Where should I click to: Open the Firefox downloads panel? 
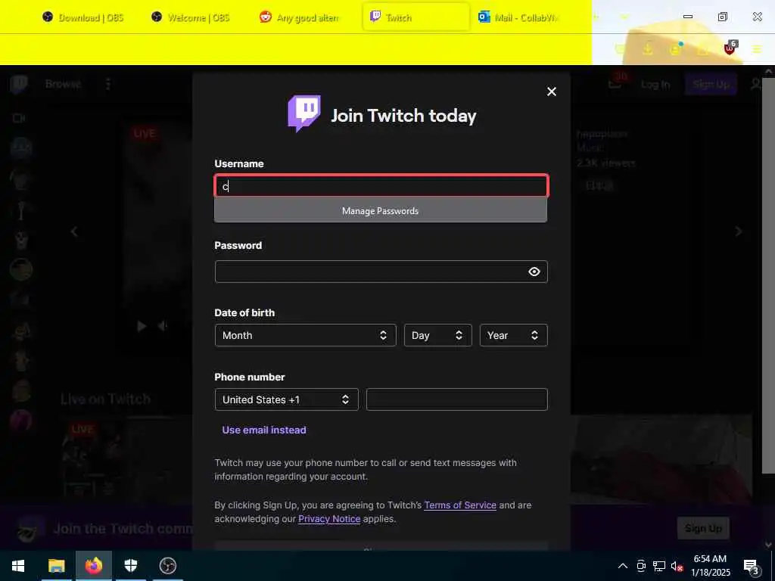(x=648, y=49)
